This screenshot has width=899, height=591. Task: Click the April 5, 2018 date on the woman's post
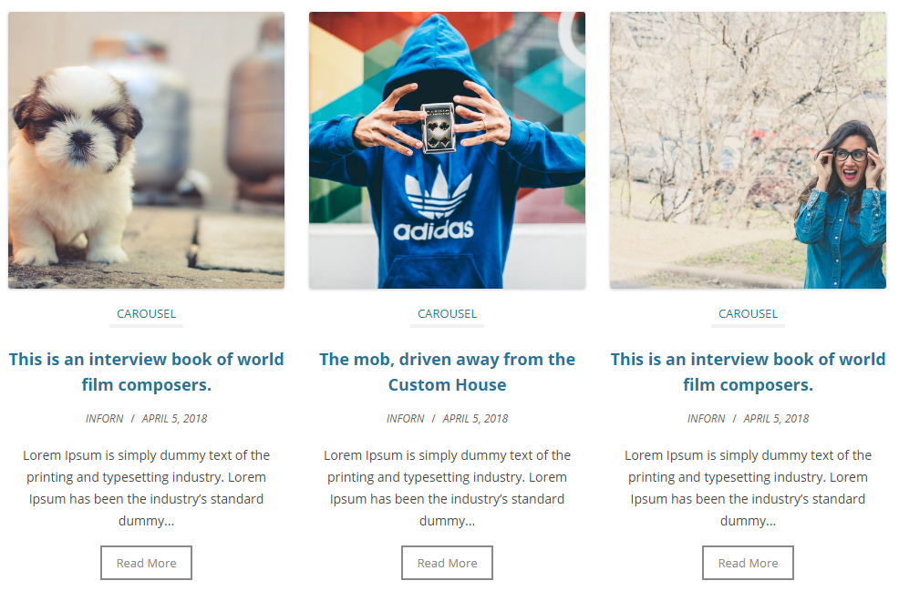[x=776, y=419]
